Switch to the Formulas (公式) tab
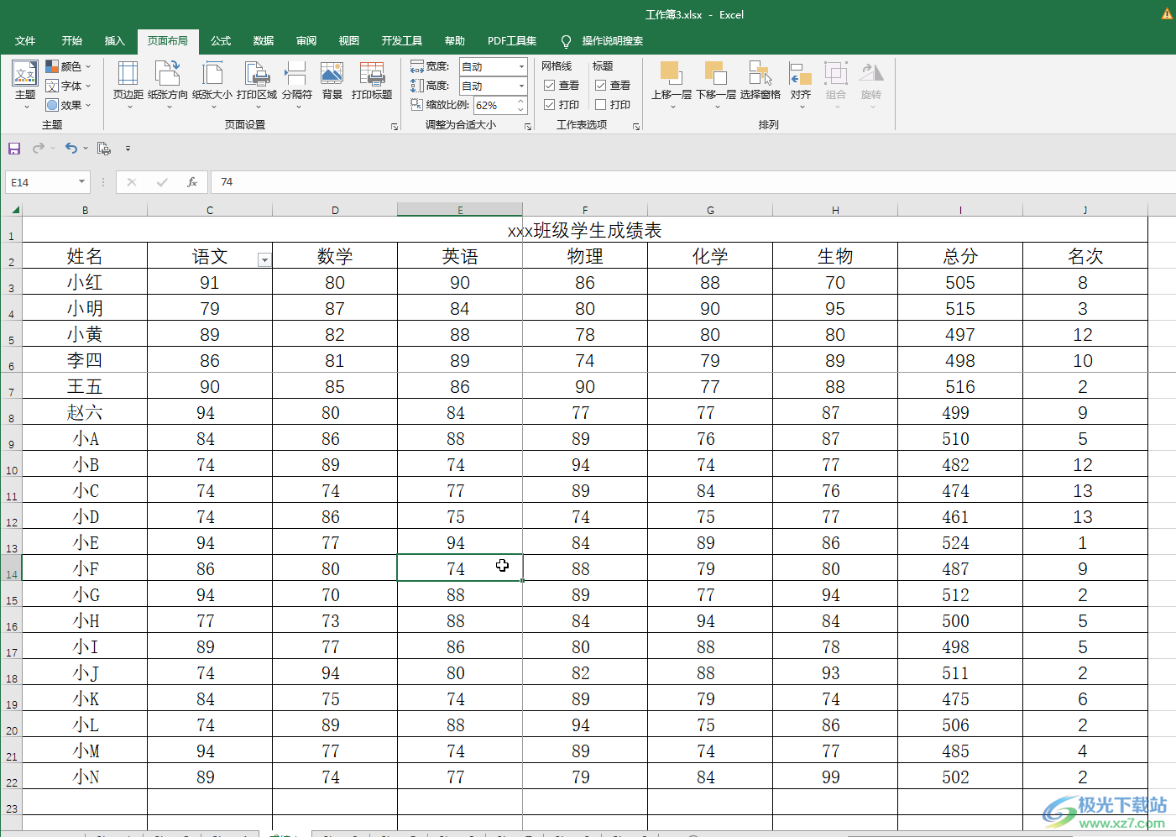The height and width of the screenshot is (837, 1176). point(221,40)
